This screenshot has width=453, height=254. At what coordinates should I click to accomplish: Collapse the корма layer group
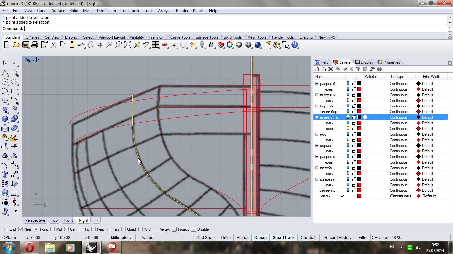coord(317,146)
